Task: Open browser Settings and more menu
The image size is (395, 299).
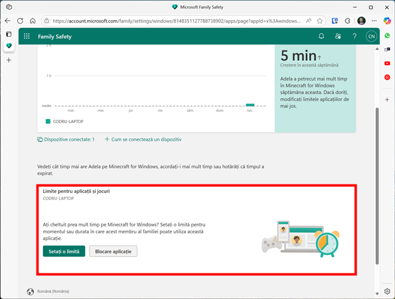Action: pyautogui.click(x=374, y=21)
